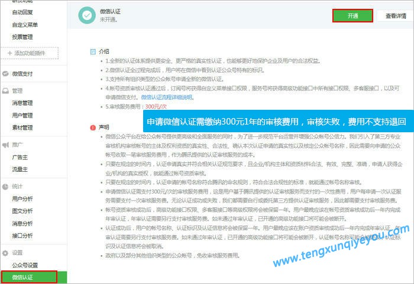The height and width of the screenshot is (284, 414).
Task: Click the 微信认证 checkmark badge icon
Action: coord(87,15)
